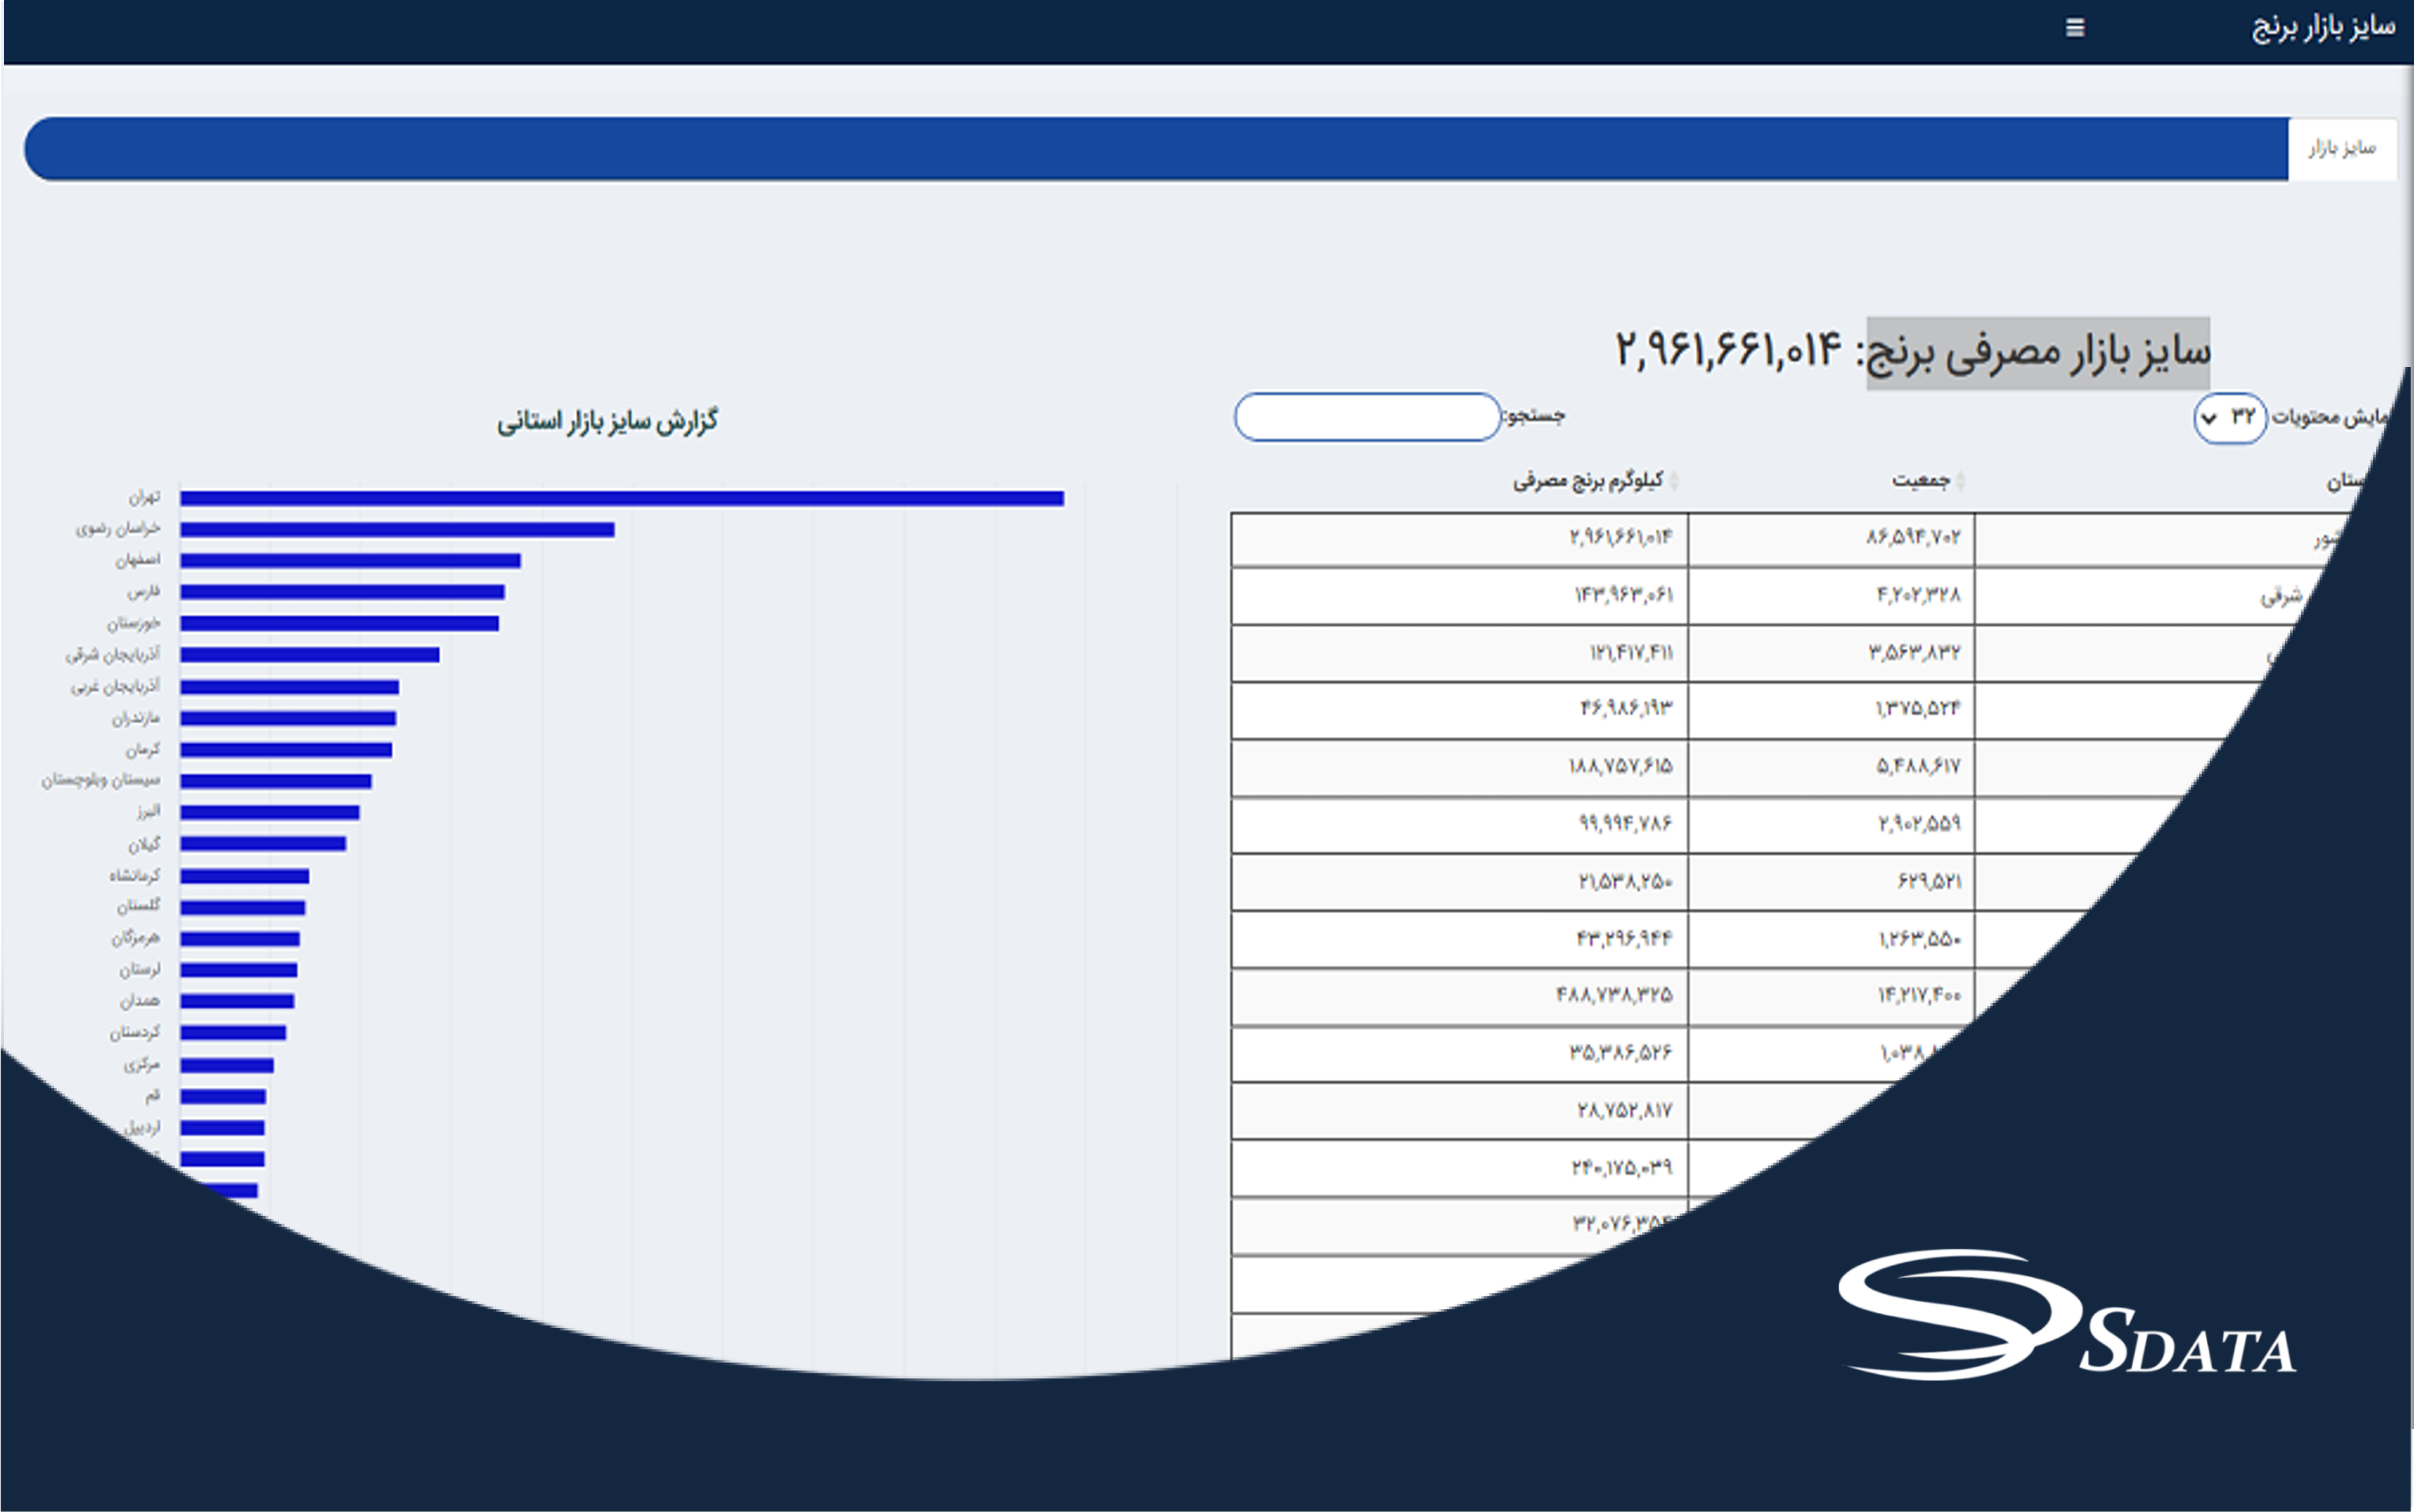Click into the جستجو search field
The width and height of the screenshot is (2414, 1512).
(1367, 417)
